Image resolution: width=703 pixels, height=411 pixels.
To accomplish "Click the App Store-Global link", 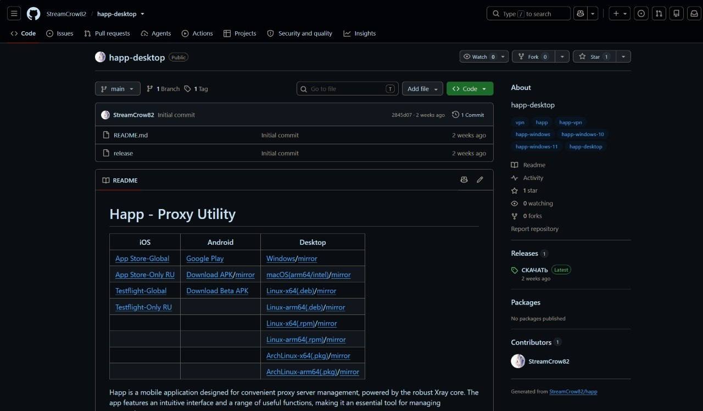I will (x=142, y=258).
